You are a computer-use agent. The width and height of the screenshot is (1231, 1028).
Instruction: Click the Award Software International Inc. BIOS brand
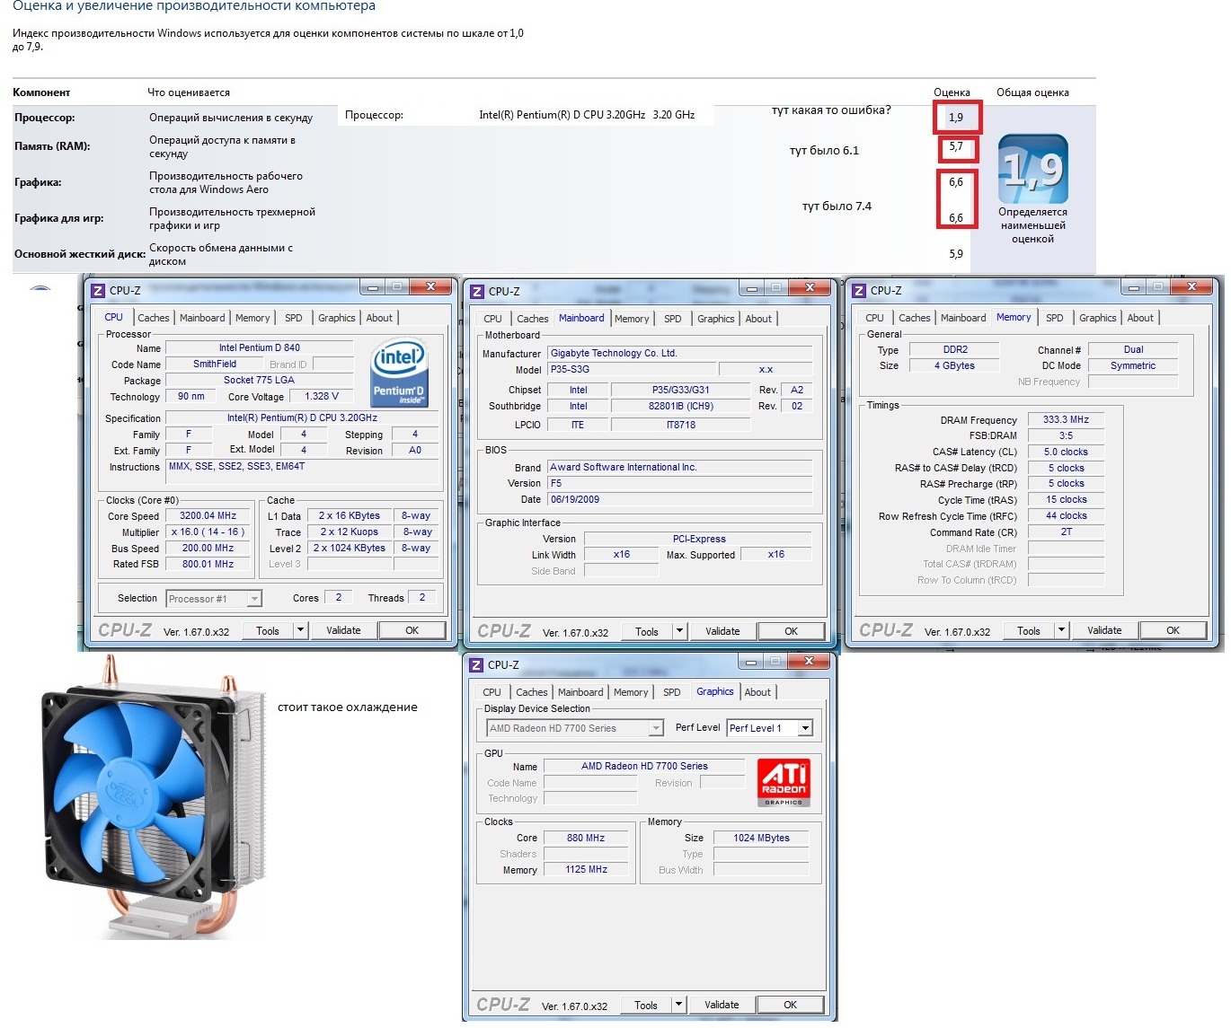tap(680, 468)
